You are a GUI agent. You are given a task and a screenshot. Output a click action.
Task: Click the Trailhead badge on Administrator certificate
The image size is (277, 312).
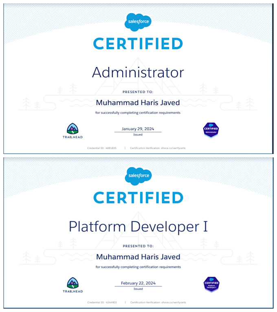click(73, 131)
